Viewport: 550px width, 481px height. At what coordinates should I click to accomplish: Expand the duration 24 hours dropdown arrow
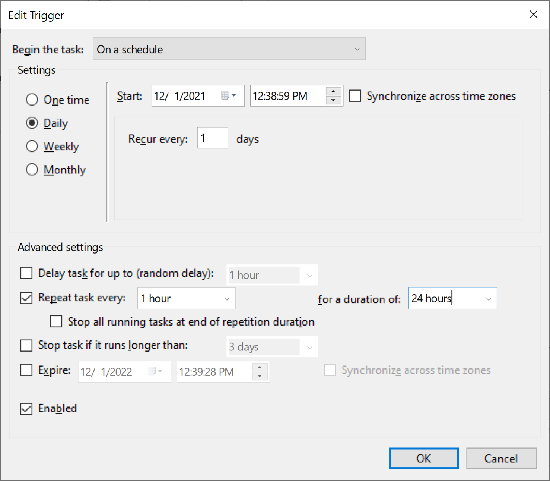488,299
